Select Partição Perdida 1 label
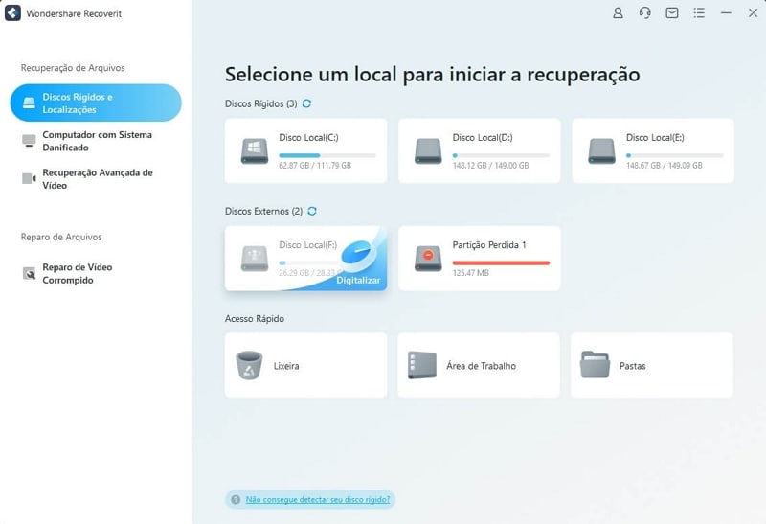 489,245
